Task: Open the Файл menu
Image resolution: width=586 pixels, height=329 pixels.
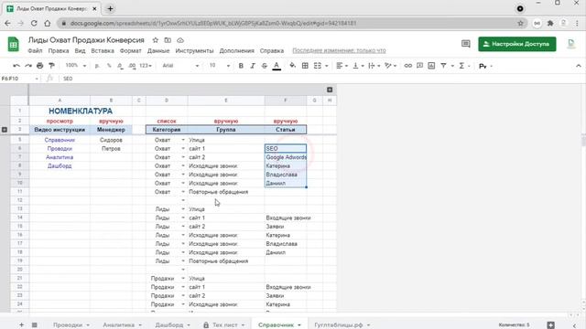Action: click(x=35, y=51)
